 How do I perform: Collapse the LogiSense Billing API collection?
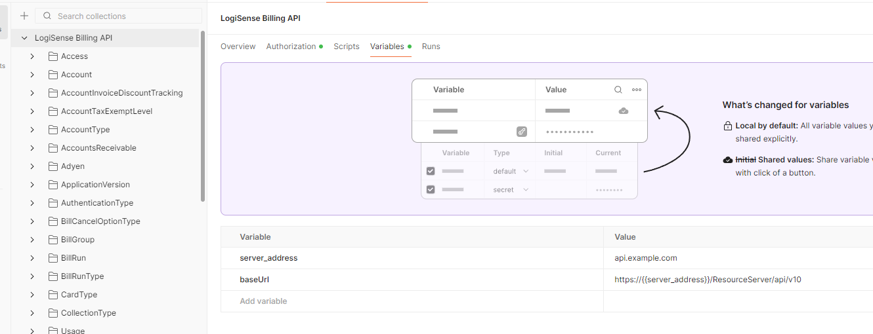coord(24,38)
